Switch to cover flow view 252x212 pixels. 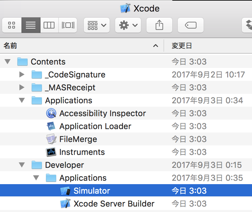(x=68, y=25)
